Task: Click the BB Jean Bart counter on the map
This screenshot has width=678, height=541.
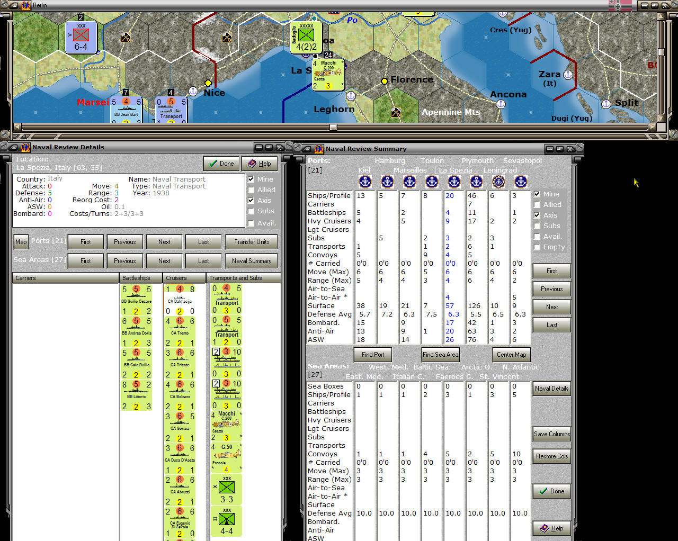Action: tap(126, 110)
